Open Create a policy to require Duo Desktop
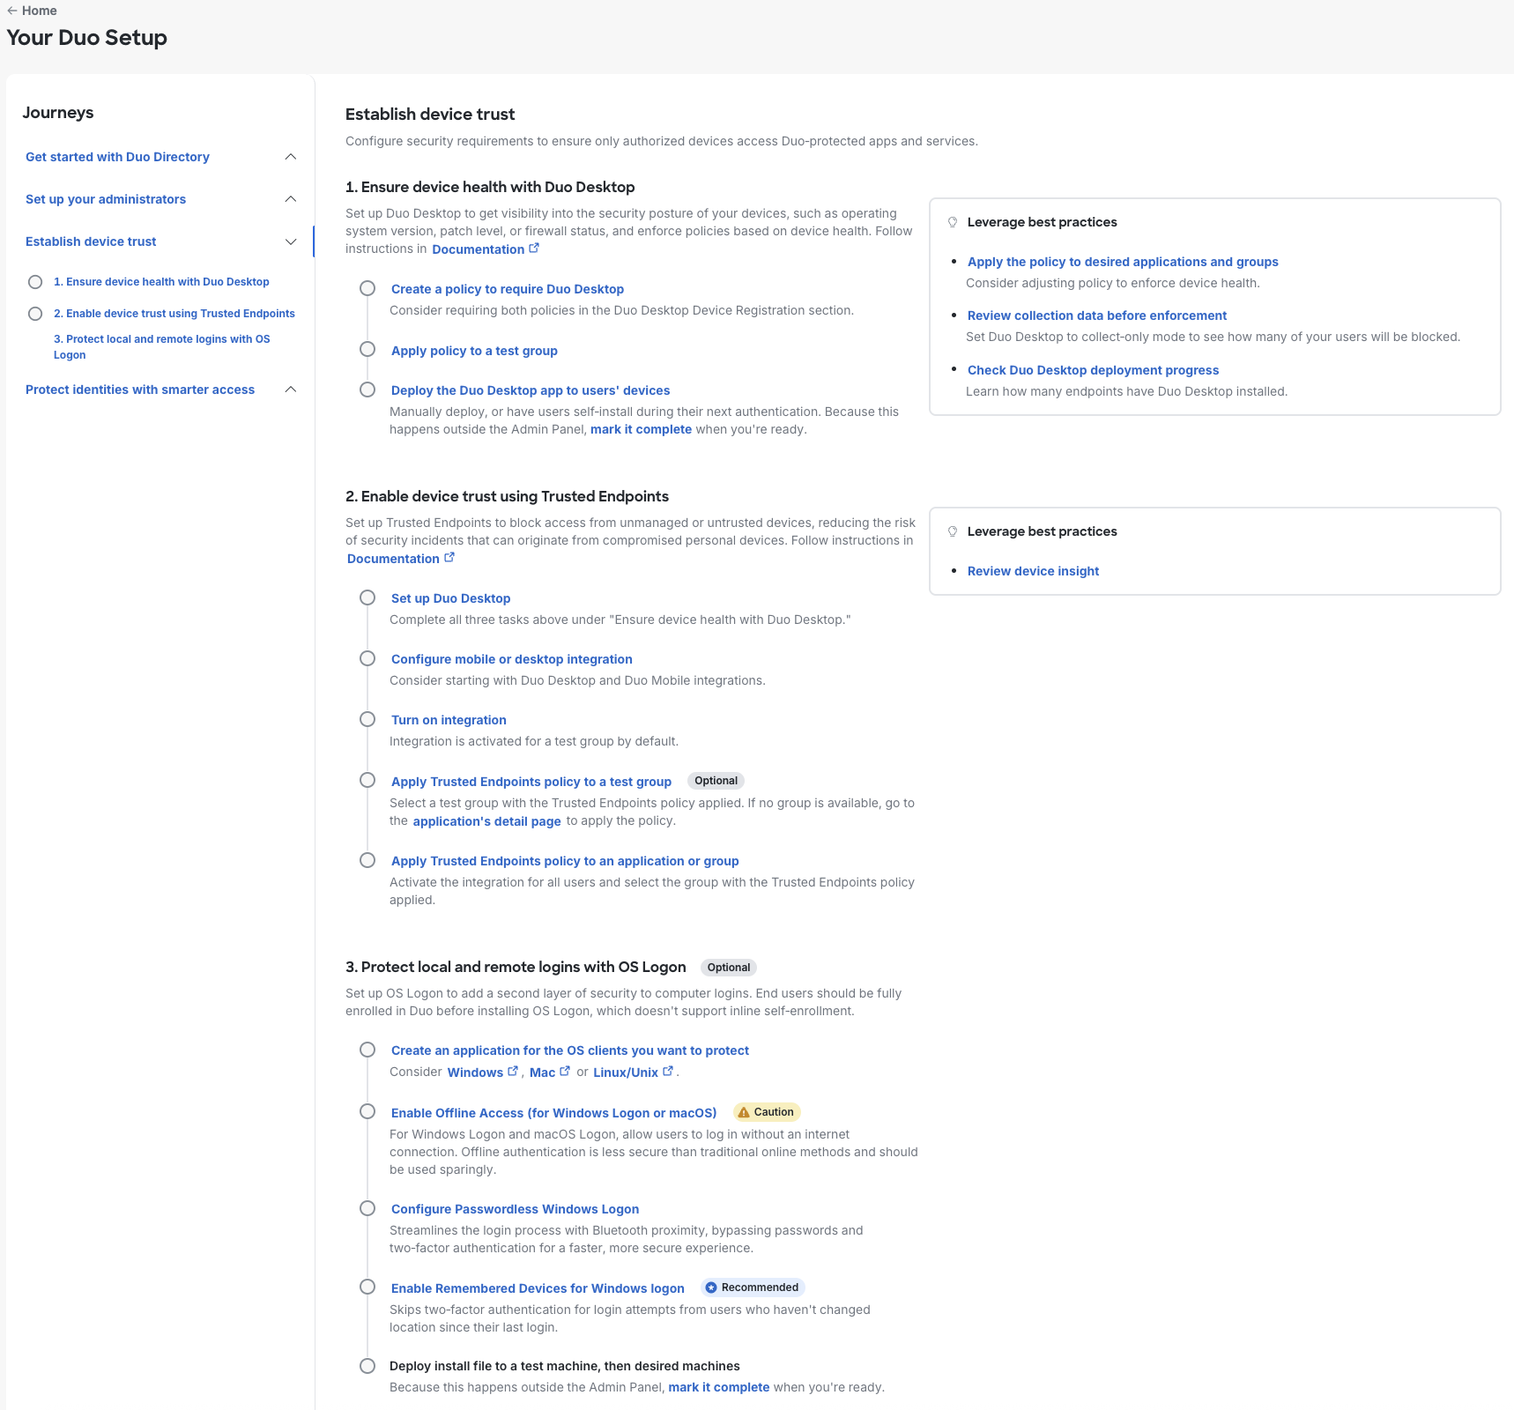 (x=508, y=289)
